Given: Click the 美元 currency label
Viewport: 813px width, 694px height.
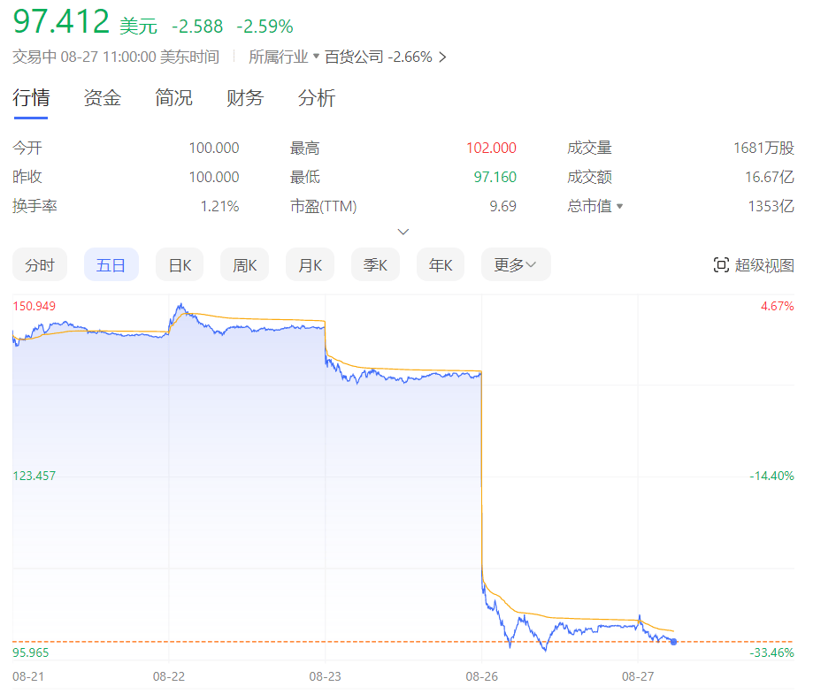Looking at the screenshot, I should click(138, 26).
